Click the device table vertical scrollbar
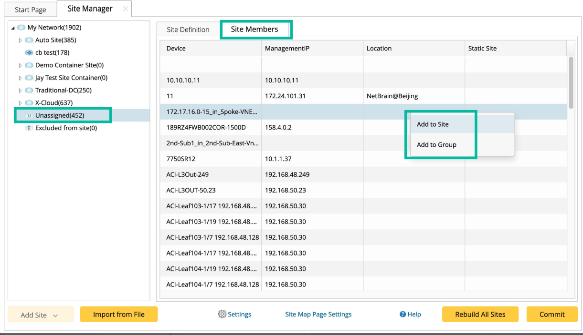The image size is (583, 335). point(571,83)
